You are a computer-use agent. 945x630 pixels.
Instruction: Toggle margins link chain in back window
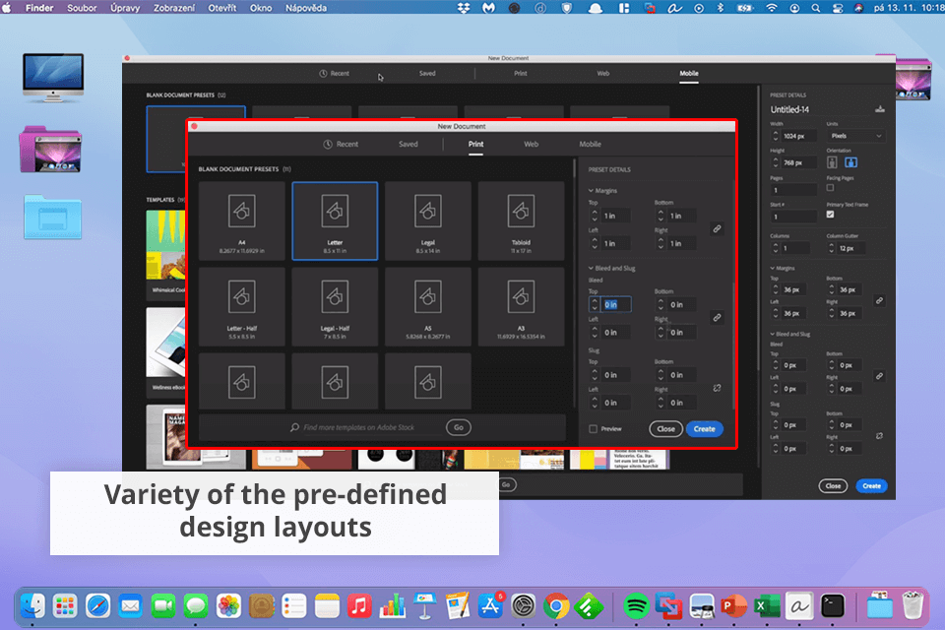879,301
